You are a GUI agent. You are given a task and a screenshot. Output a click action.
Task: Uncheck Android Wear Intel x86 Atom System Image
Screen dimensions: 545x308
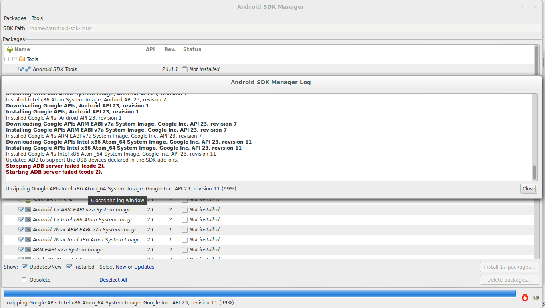21,239
